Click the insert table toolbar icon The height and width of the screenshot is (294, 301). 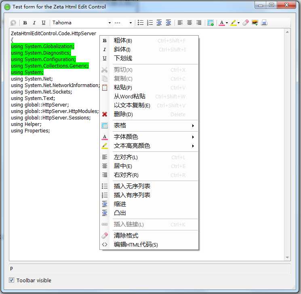[210, 23]
